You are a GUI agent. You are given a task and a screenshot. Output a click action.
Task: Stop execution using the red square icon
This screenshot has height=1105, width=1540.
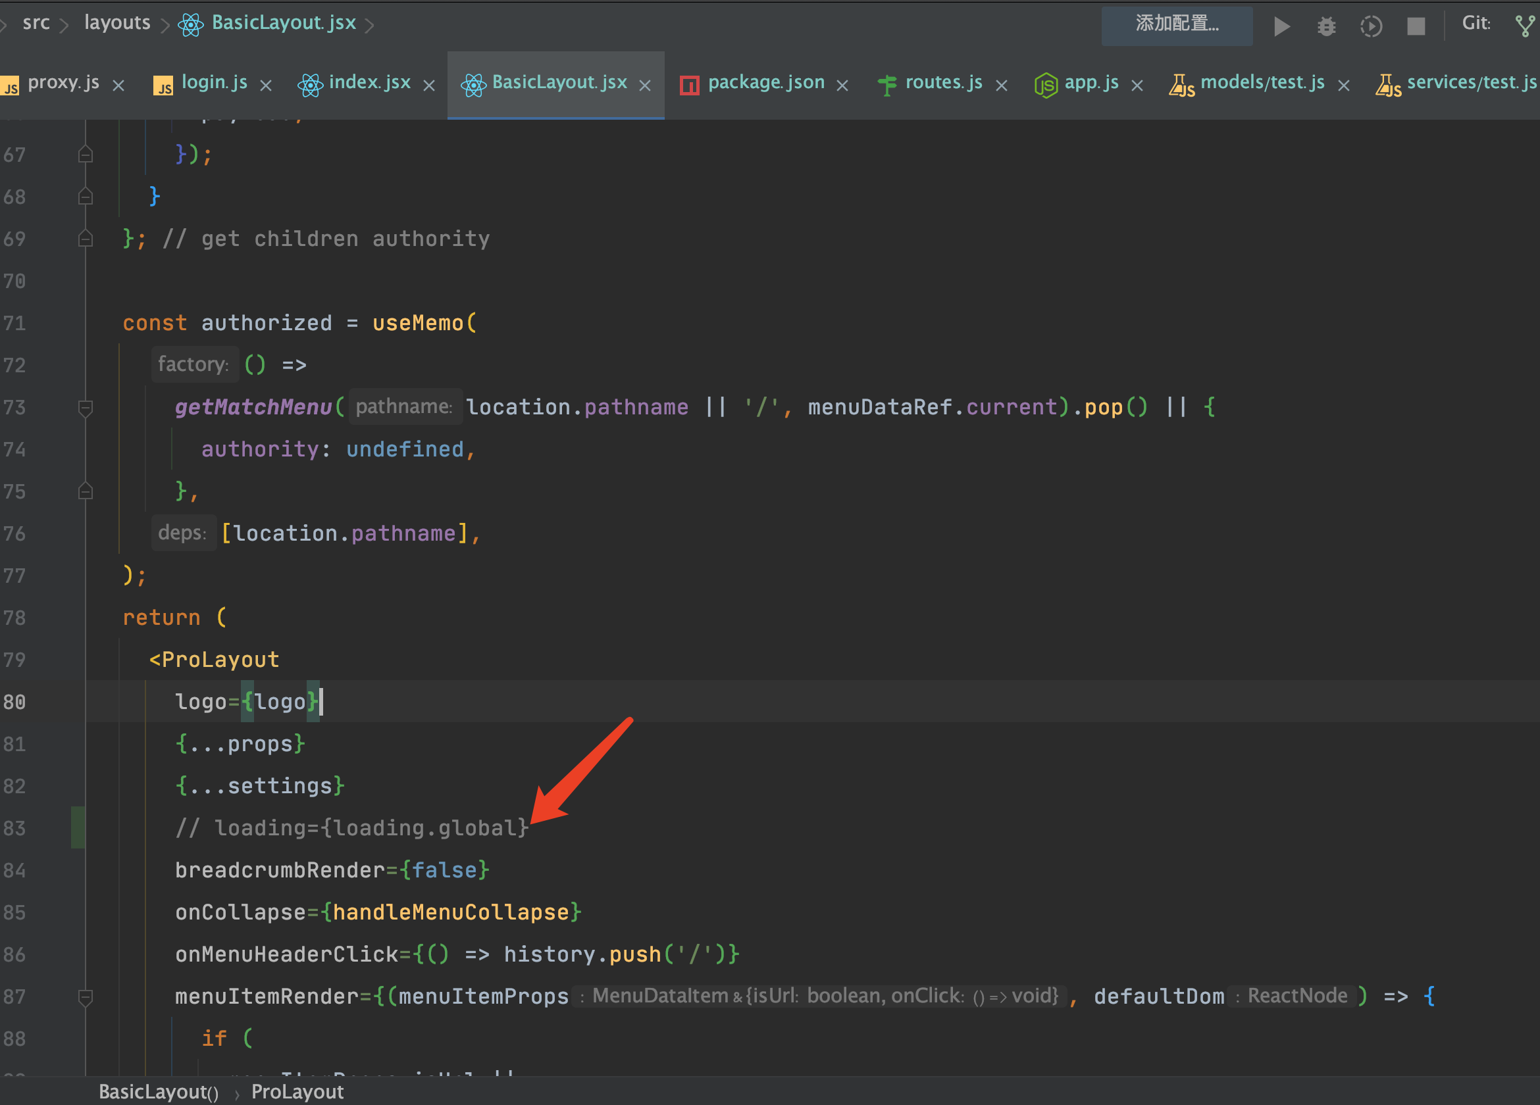pos(1416,26)
